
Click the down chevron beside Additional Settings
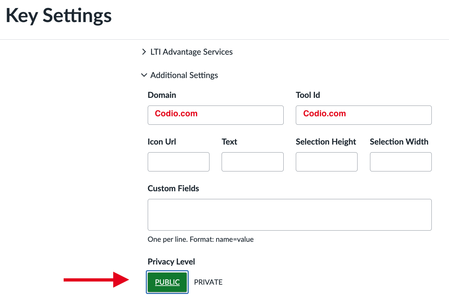click(144, 75)
